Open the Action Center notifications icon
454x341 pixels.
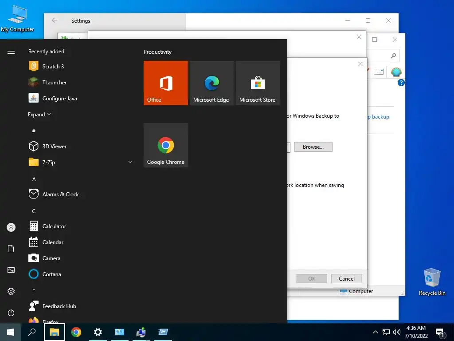click(440, 332)
